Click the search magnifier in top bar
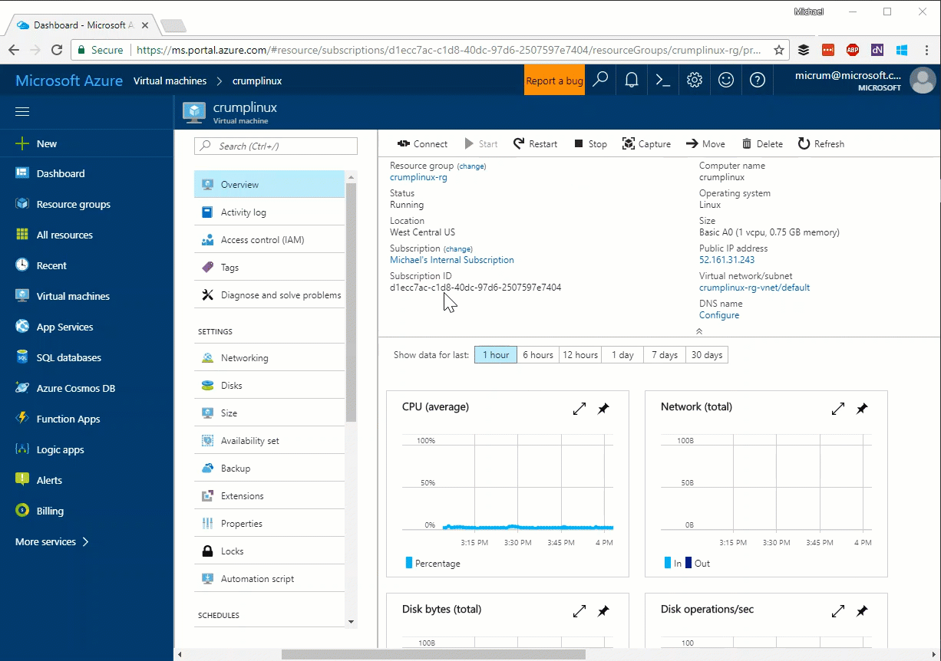This screenshot has width=941, height=661. coord(600,81)
